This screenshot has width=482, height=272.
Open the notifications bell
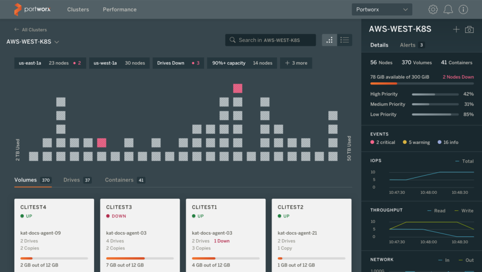point(448,10)
